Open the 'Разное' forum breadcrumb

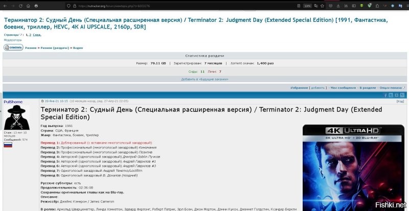tap(31, 48)
